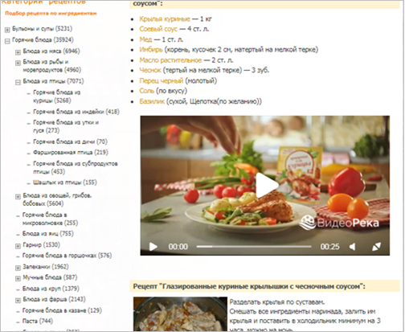Expand the Гарнир category
405x332 pixels.
[x=18, y=246]
